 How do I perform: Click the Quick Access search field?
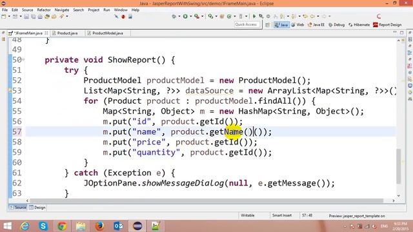pyautogui.click(x=247, y=24)
